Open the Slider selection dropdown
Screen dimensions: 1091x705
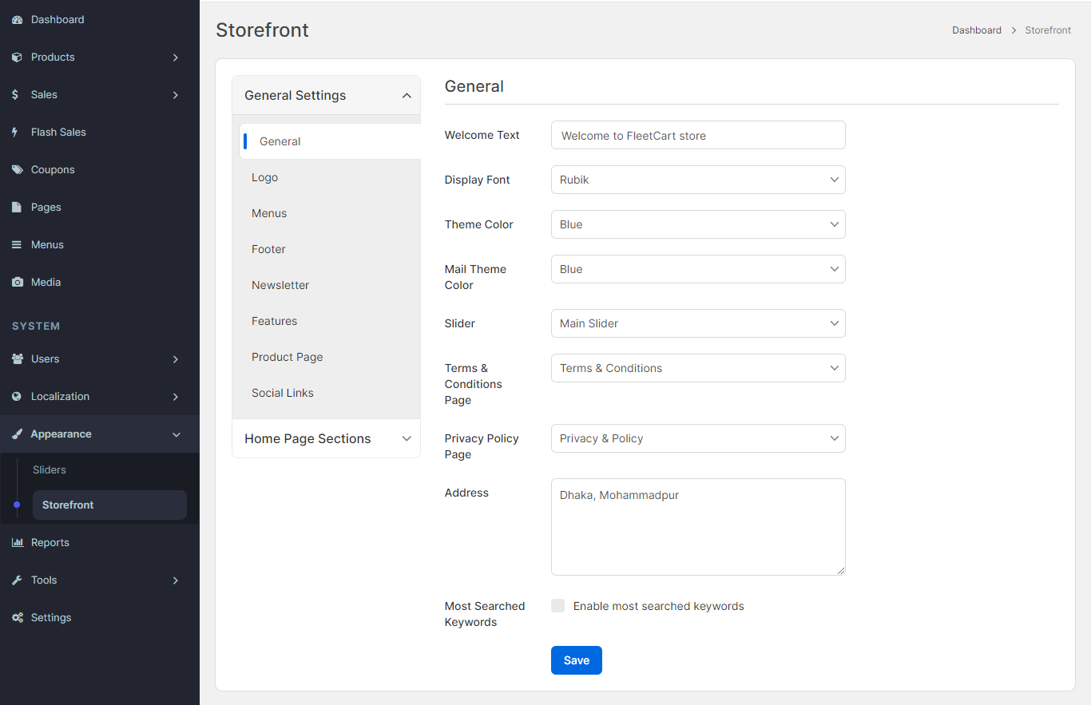(697, 323)
